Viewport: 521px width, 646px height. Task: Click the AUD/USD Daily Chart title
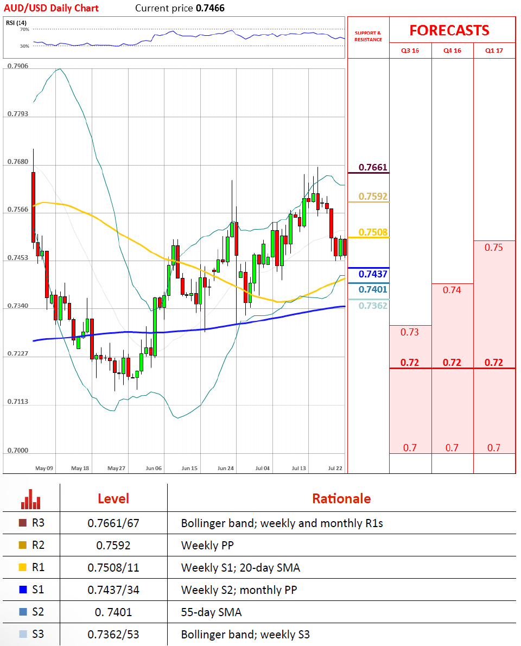click(x=52, y=8)
